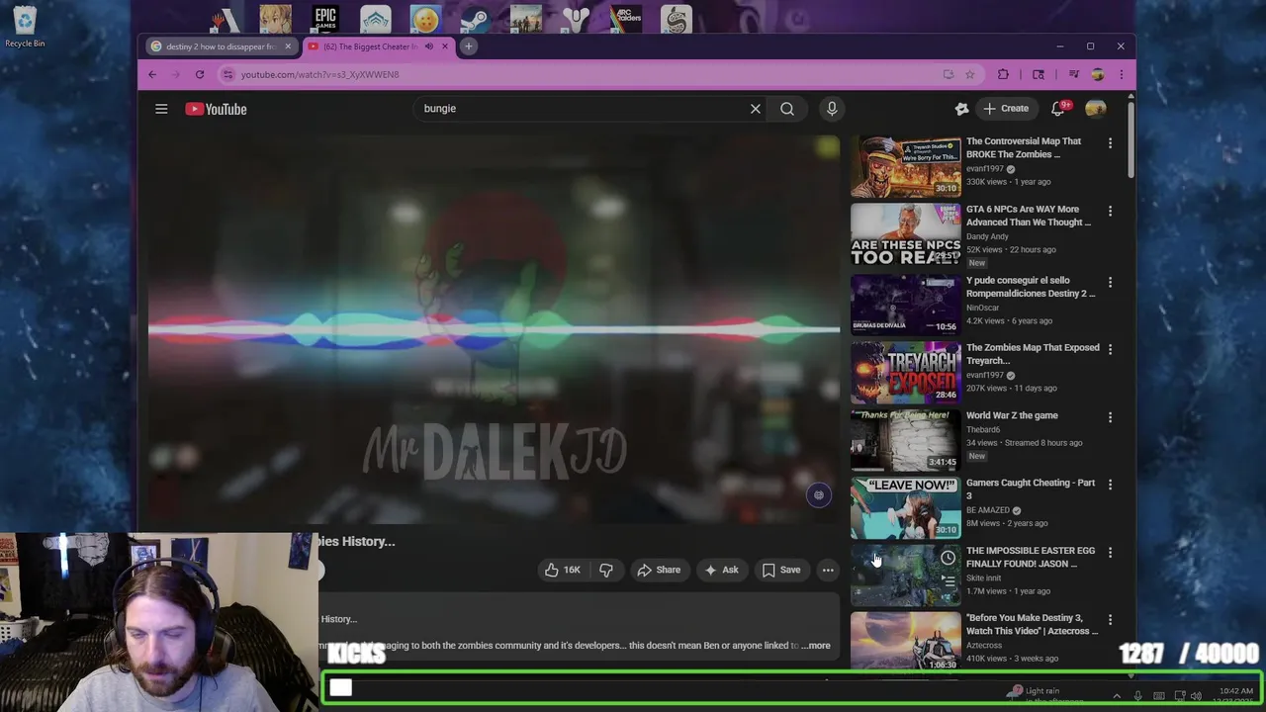The width and height of the screenshot is (1266, 712).
Task: Show hidden system tray icons chevron
Action: pyautogui.click(x=1117, y=696)
